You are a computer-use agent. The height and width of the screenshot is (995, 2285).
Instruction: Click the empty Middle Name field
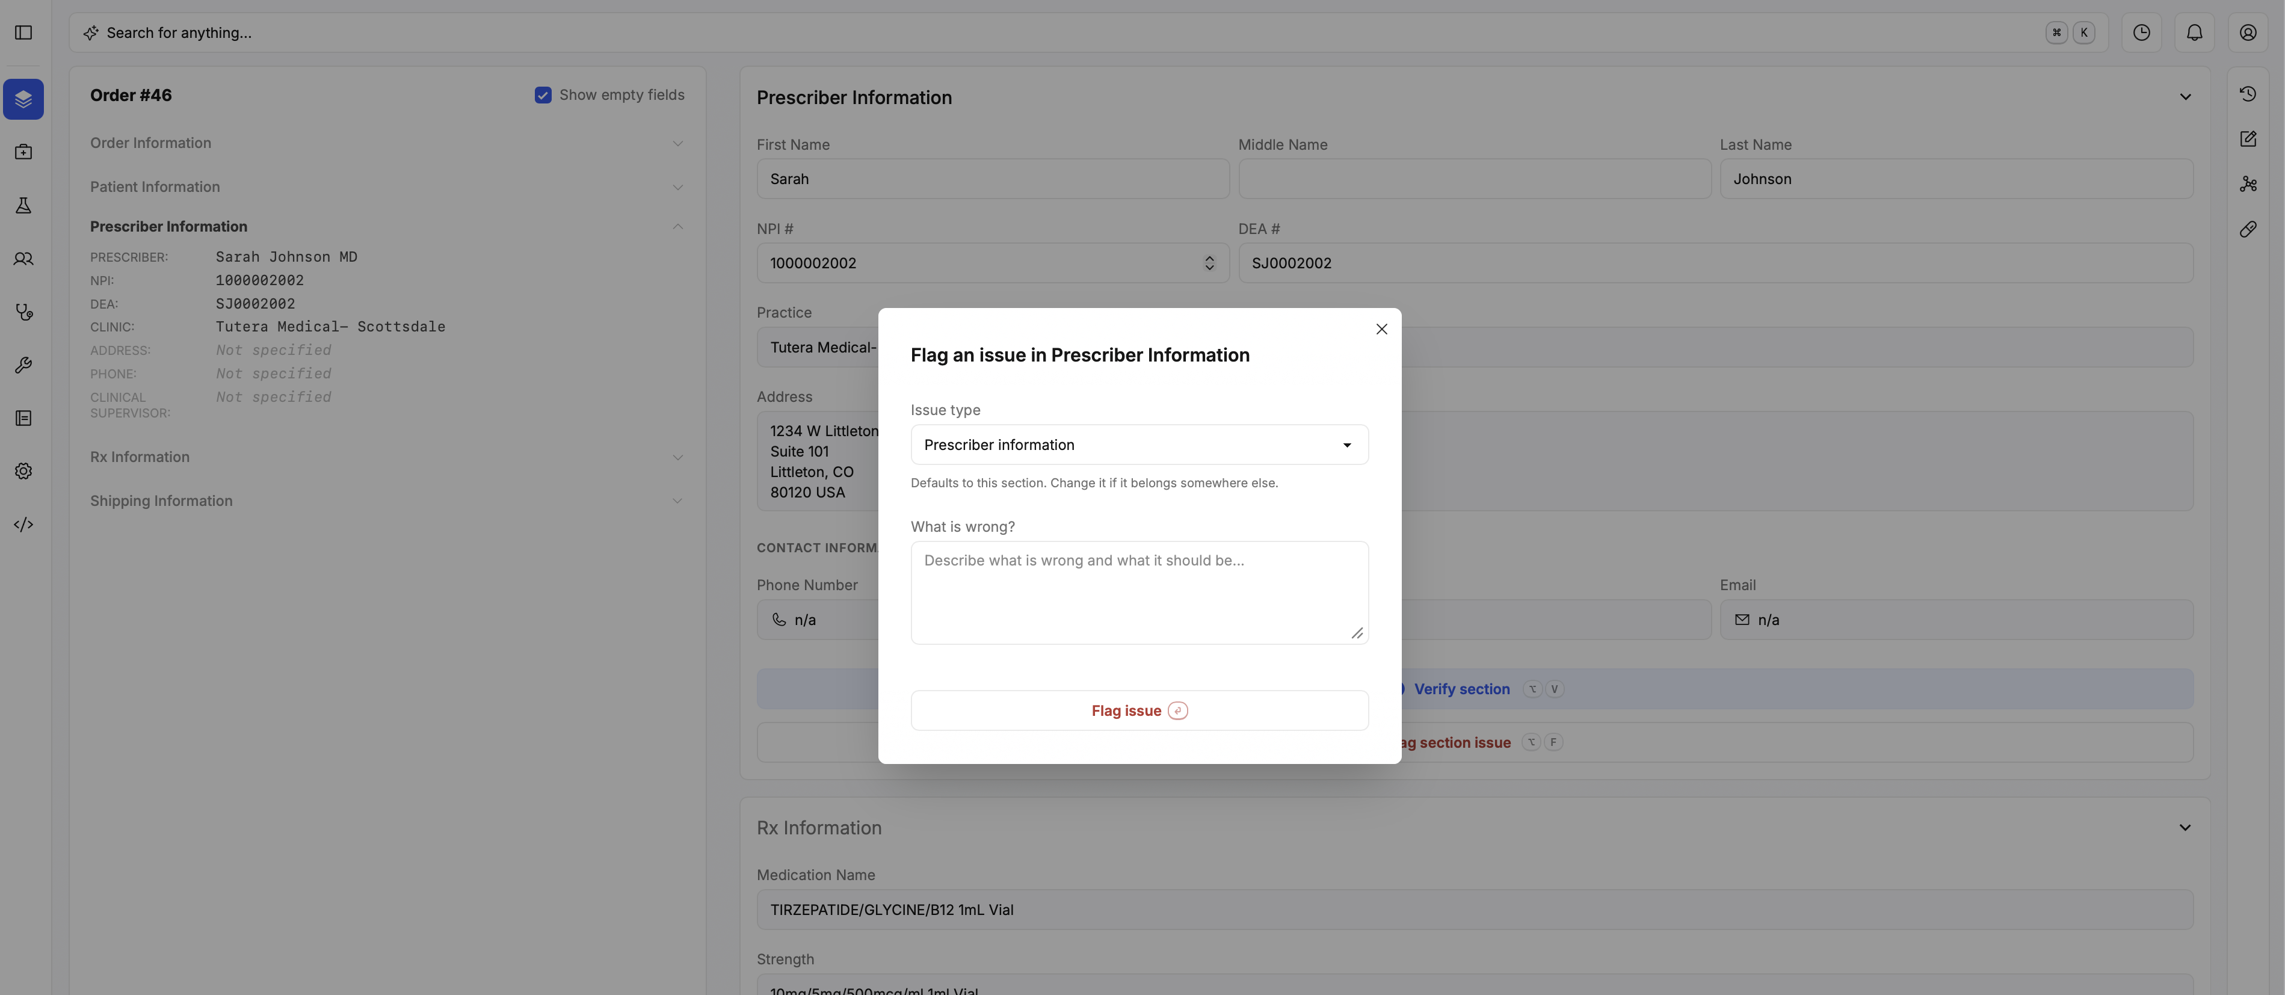(1474, 179)
